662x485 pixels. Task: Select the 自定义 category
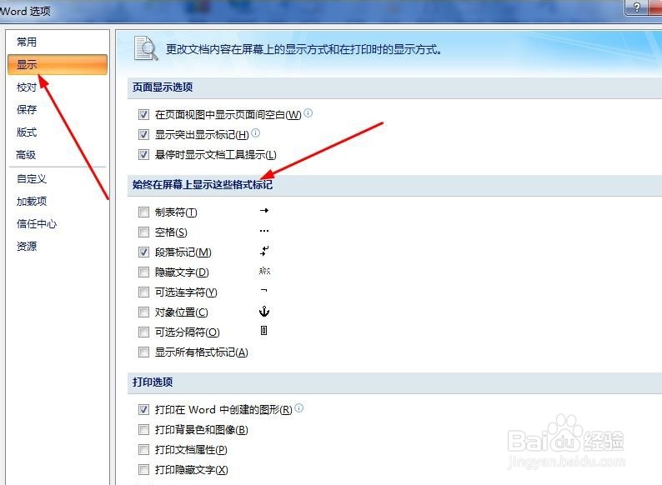coord(32,178)
